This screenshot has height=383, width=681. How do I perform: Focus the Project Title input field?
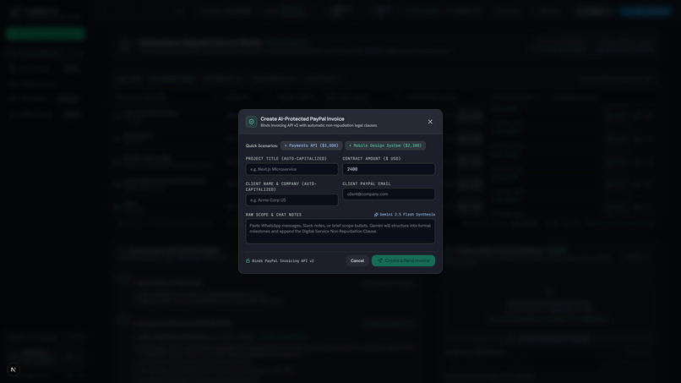[291, 169]
